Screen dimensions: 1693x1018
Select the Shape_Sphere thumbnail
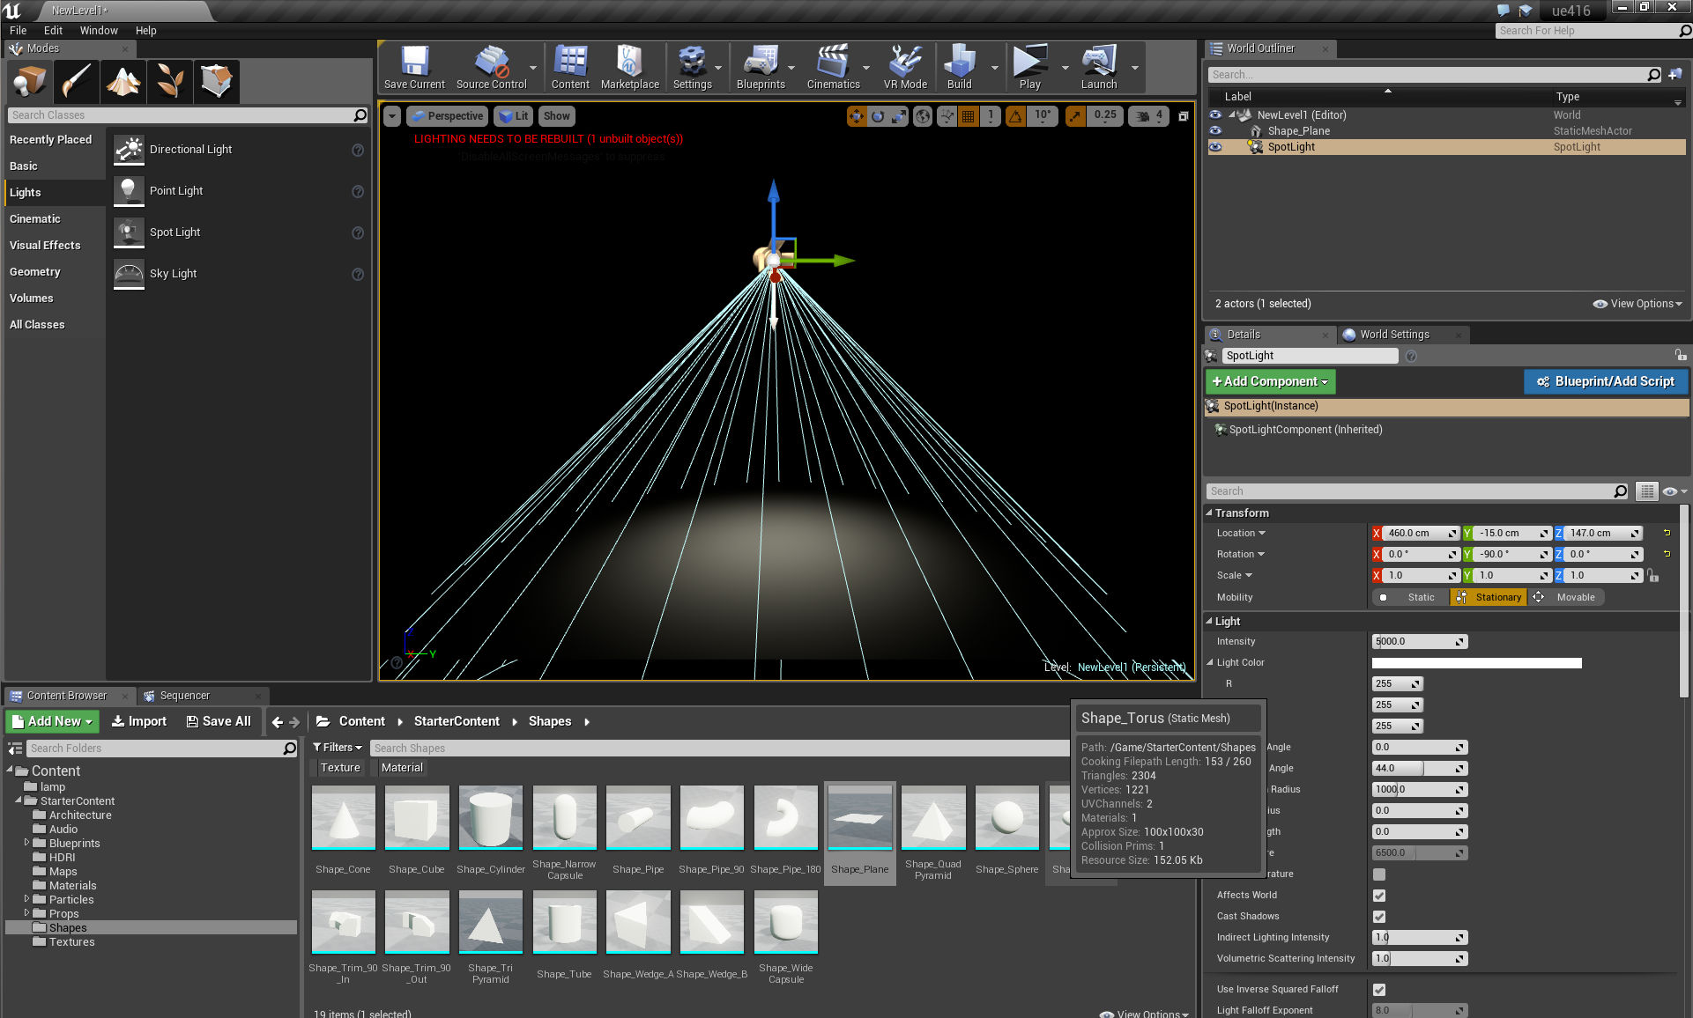tap(1006, 818)
